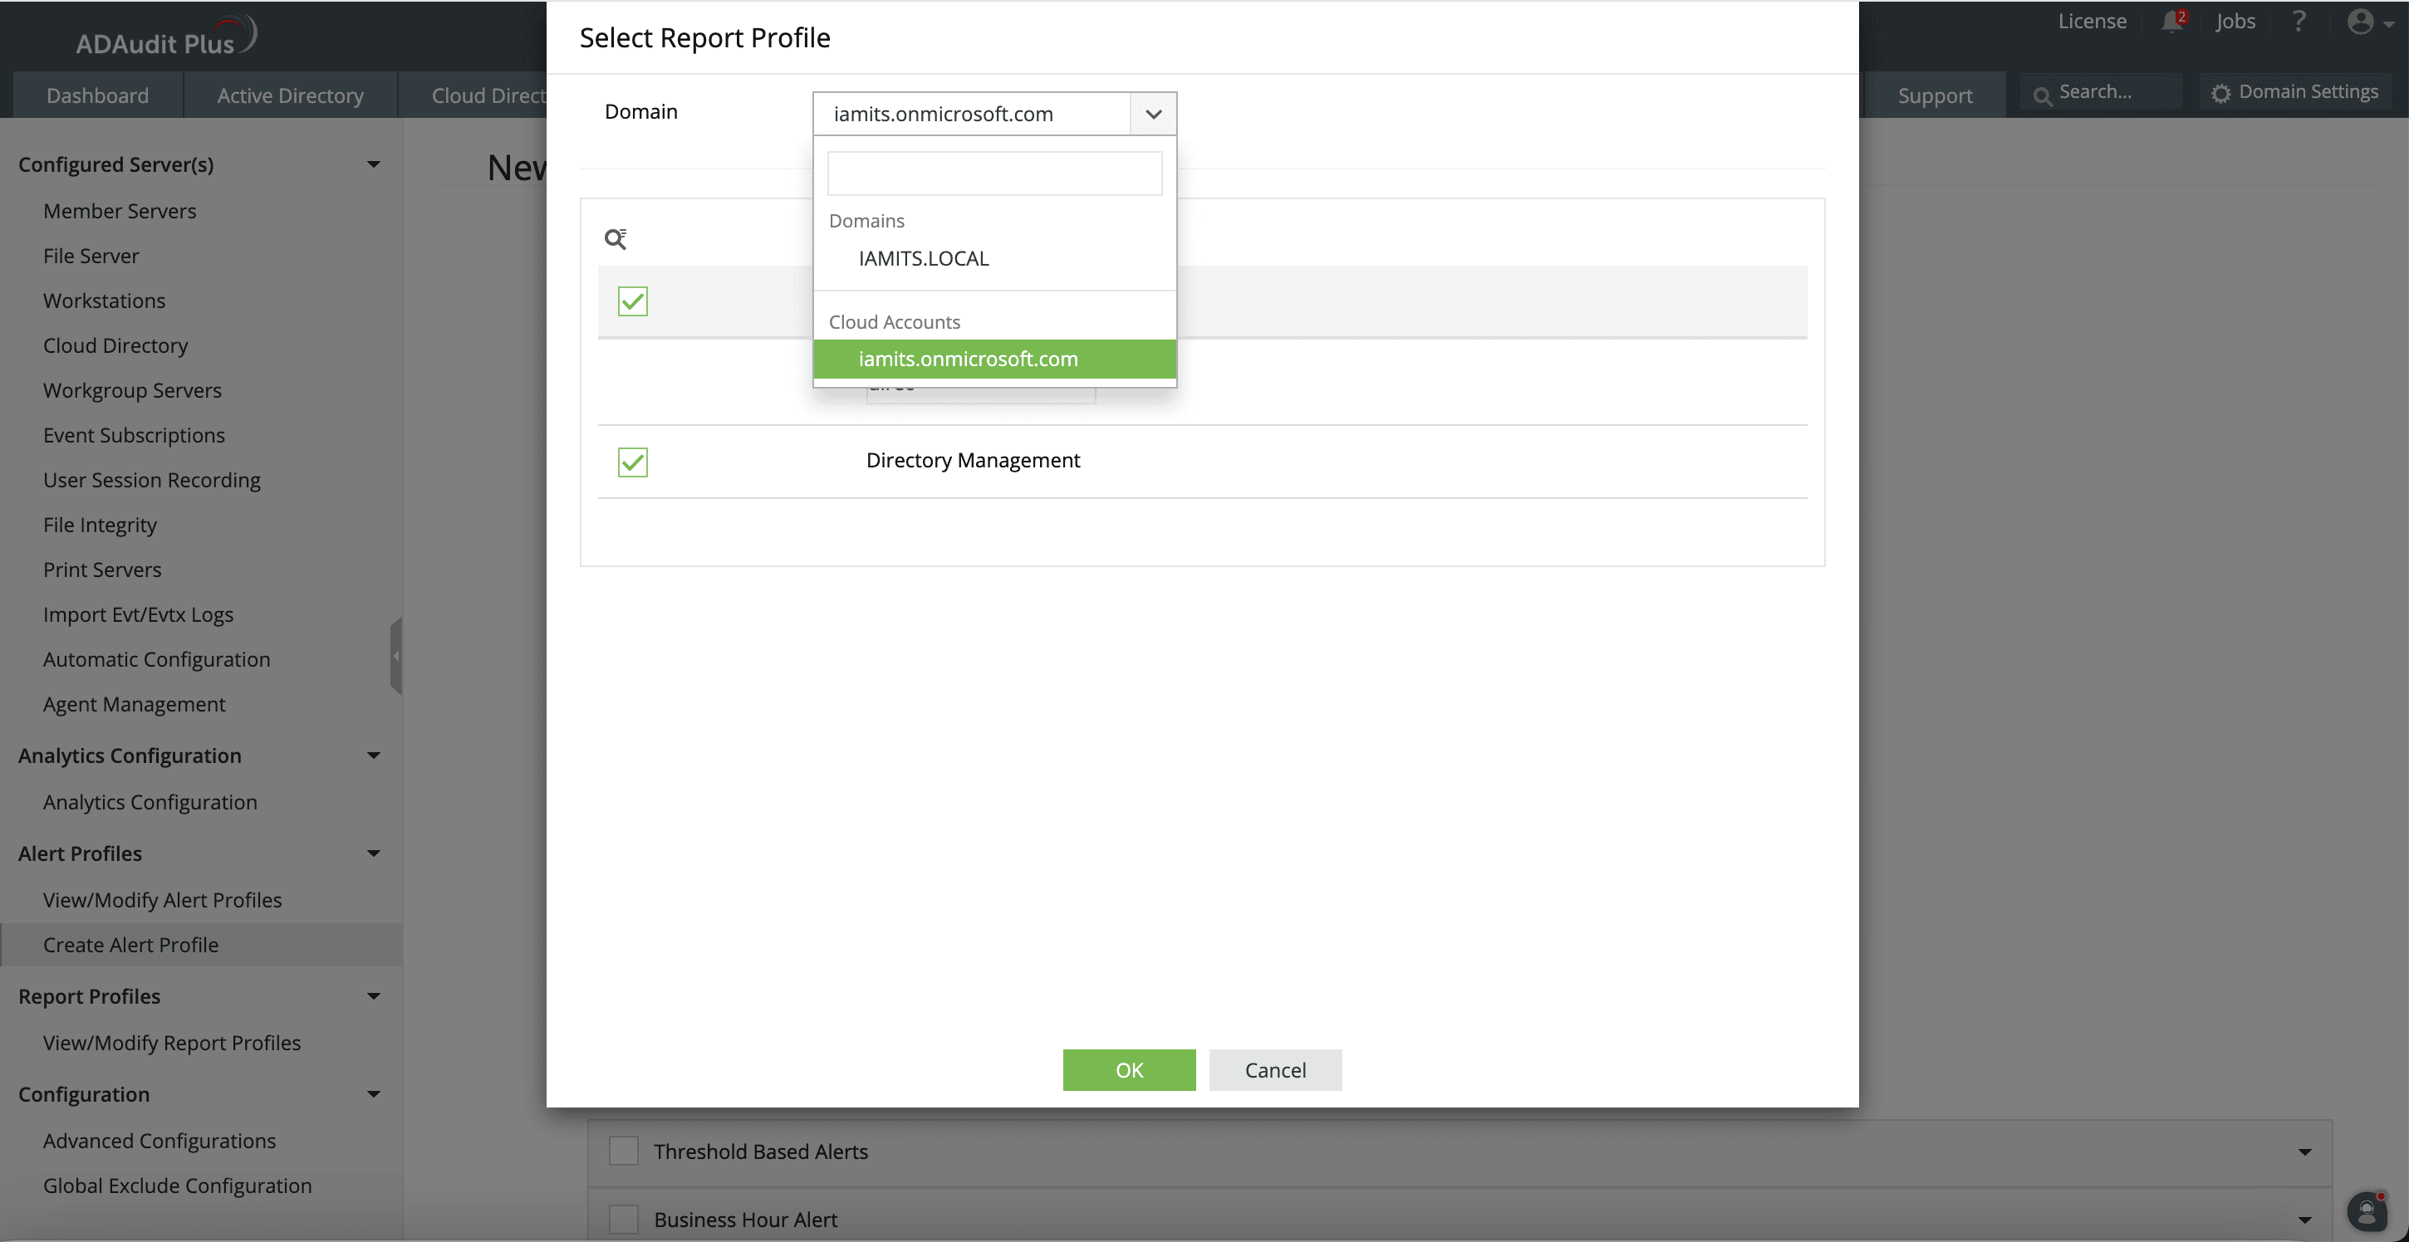Screen dimensions: 2409x1242
Task: Open the chat assistant icon at bottom right
Action: [x=2366, y=1212]
